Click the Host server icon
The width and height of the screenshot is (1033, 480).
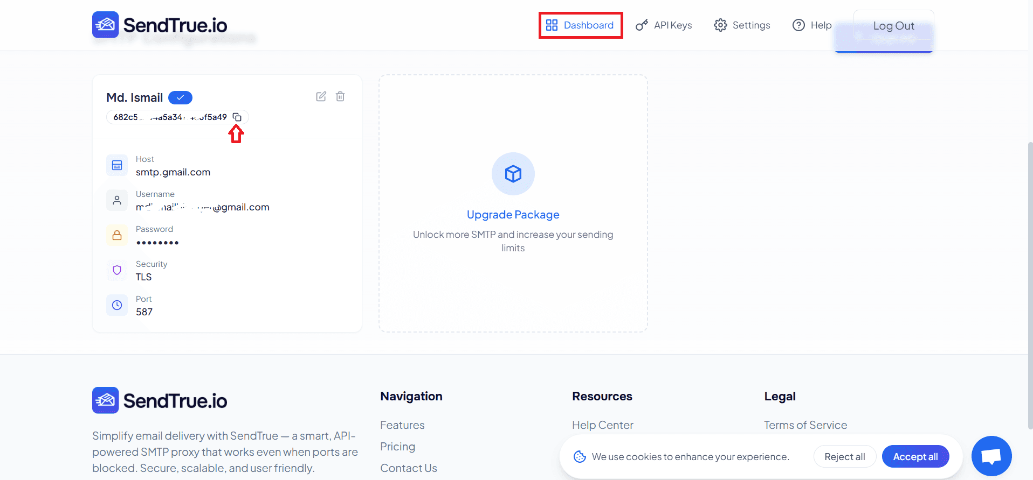tap(117, 165)
